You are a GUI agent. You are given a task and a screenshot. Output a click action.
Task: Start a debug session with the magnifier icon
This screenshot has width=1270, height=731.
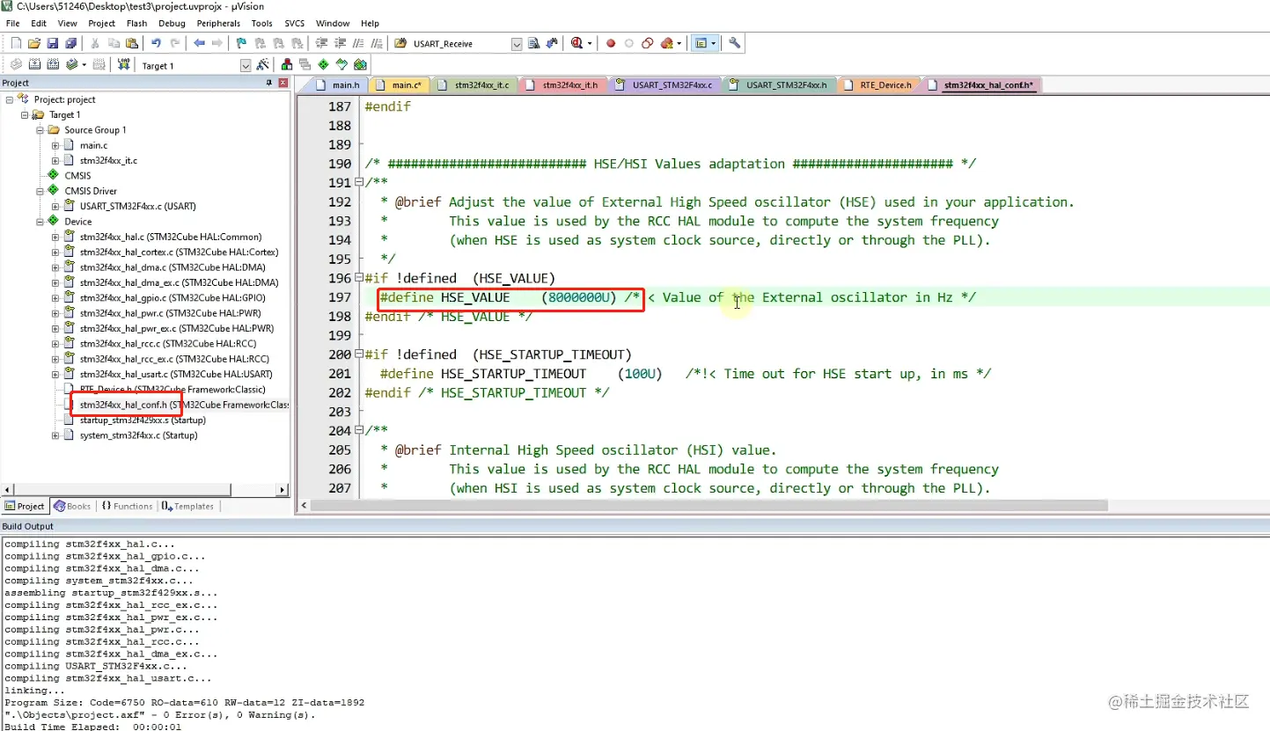point(576,43)
